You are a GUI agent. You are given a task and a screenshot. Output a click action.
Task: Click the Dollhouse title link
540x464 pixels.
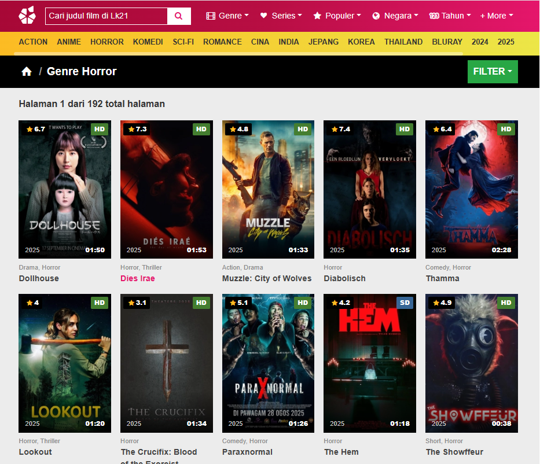[39, 278]
